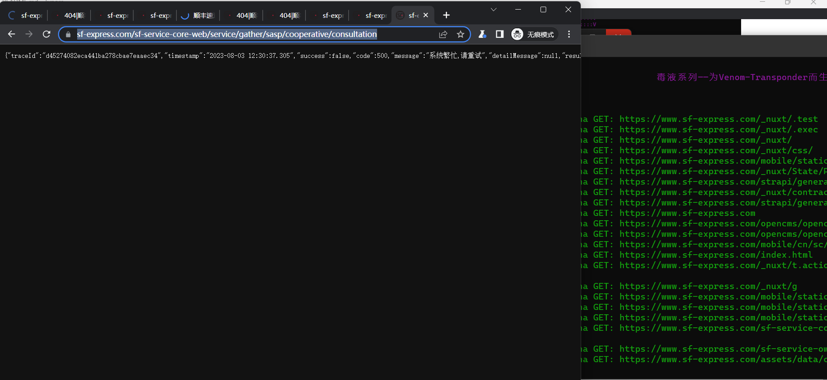
Task: Share this page using the share icon
Action: pos(443,34)
